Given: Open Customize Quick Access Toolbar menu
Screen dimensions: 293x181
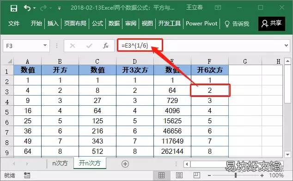Looking at the screenshot, I should 59,8.
